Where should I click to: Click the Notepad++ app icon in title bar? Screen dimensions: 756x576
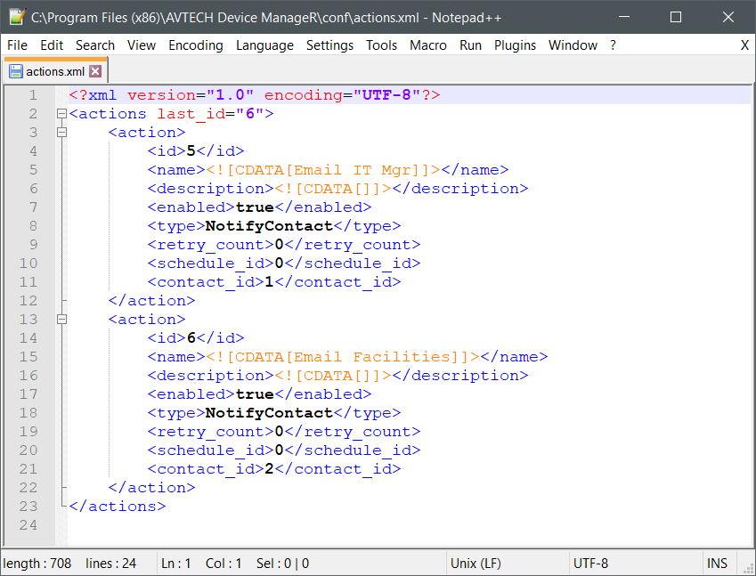click(x=16, y=17)
